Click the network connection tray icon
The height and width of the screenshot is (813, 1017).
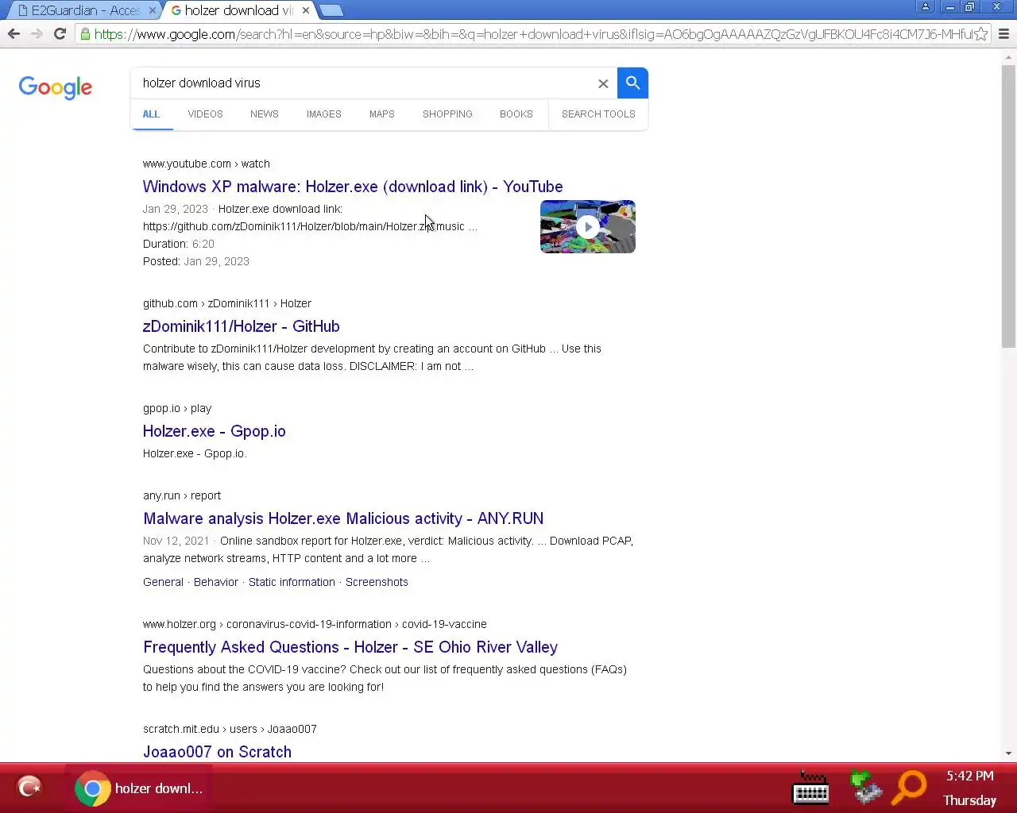865,788
